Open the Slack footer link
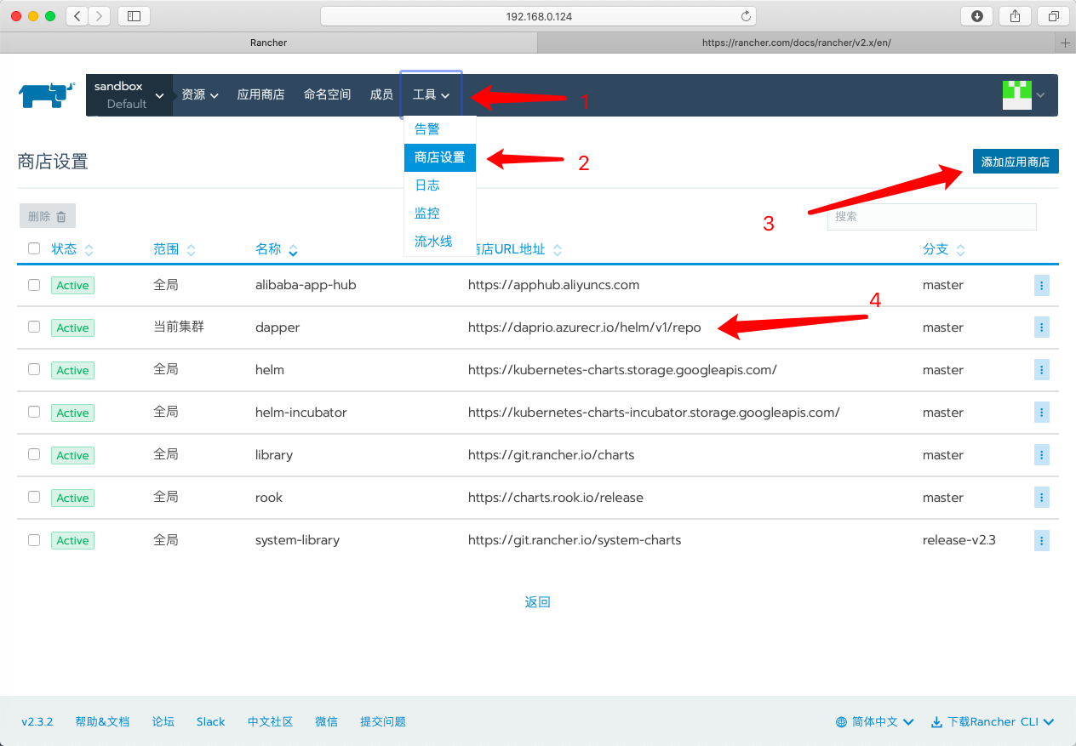 coord(210,721)
